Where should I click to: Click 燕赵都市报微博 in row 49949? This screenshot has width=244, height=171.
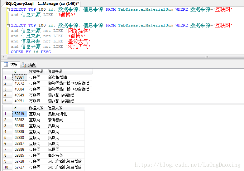point(69,95)
